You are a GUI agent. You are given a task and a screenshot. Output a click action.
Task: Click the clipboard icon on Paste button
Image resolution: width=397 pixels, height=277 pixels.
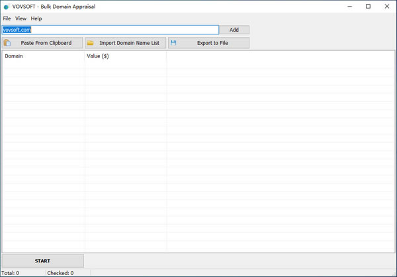[7, 43]
